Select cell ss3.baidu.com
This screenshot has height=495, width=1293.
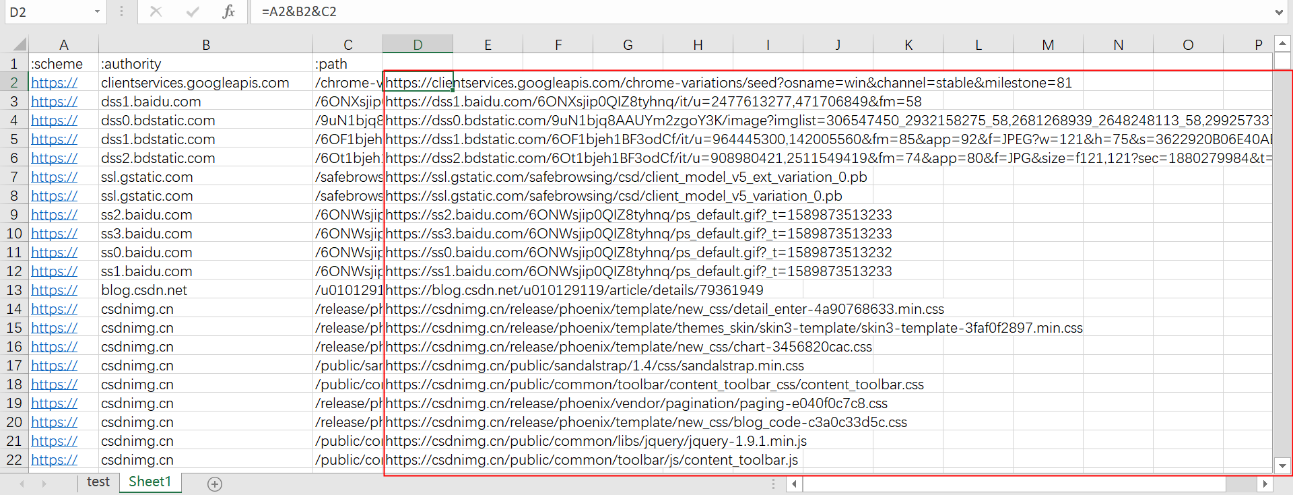coord(206,233)
